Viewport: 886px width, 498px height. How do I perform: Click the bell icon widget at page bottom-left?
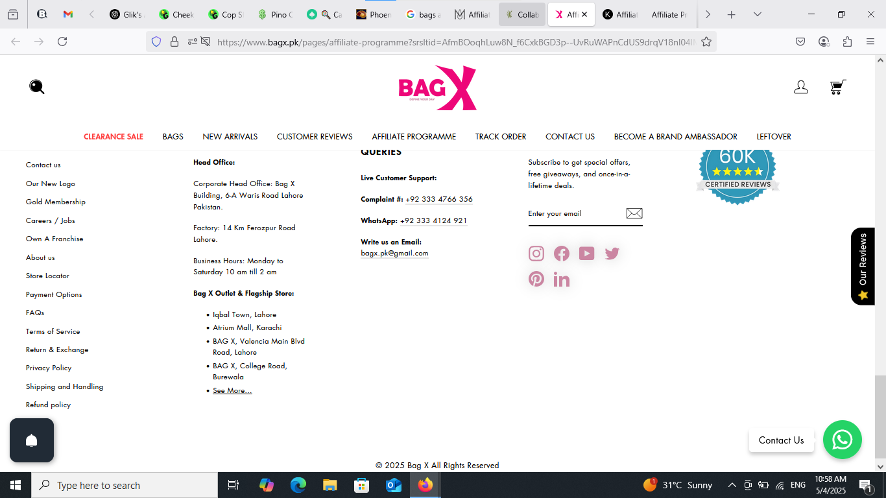32,440
